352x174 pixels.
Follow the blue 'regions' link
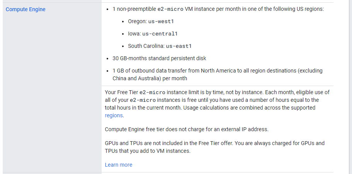[114, 115]
